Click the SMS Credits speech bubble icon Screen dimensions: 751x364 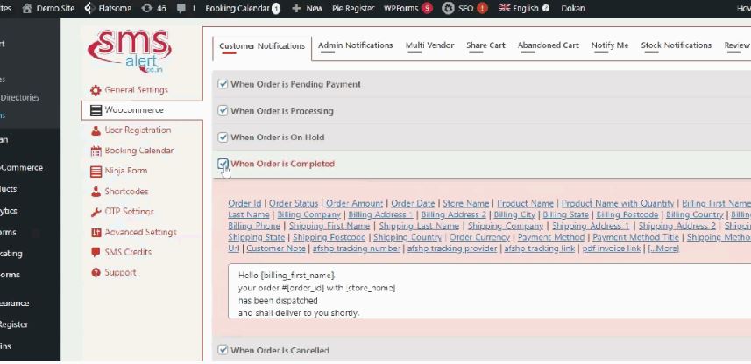click(x=96, y=252)
